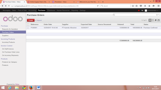Click Purchase Confirmed status cell
161x90 pixels.
(150, 28)
